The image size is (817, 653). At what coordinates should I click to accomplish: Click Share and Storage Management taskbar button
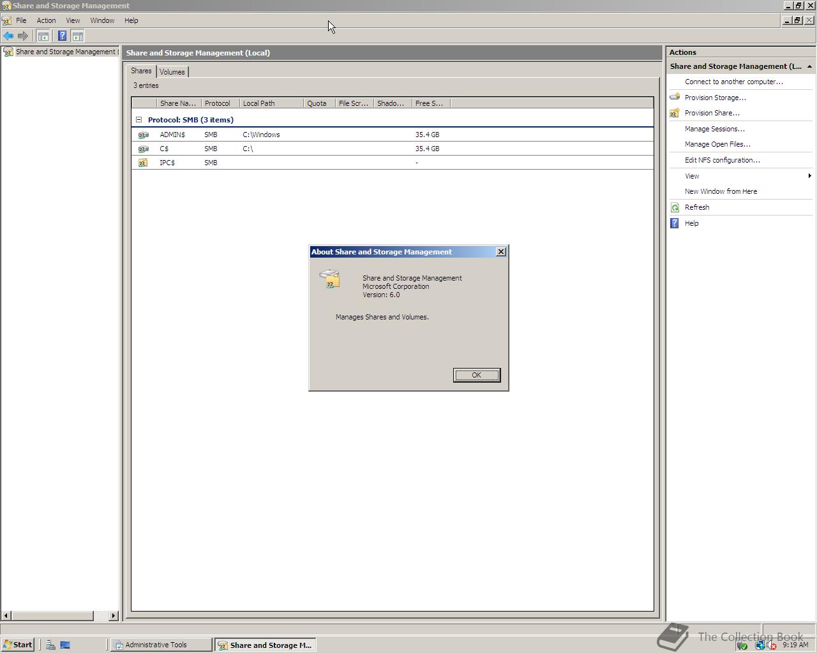[x=266, y=645]
